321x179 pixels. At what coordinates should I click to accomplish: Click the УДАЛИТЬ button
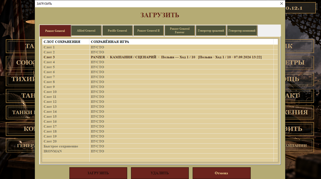(160, 173)
